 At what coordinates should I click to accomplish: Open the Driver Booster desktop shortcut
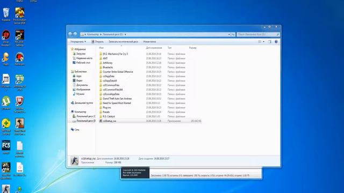click(x=6, y=38)
